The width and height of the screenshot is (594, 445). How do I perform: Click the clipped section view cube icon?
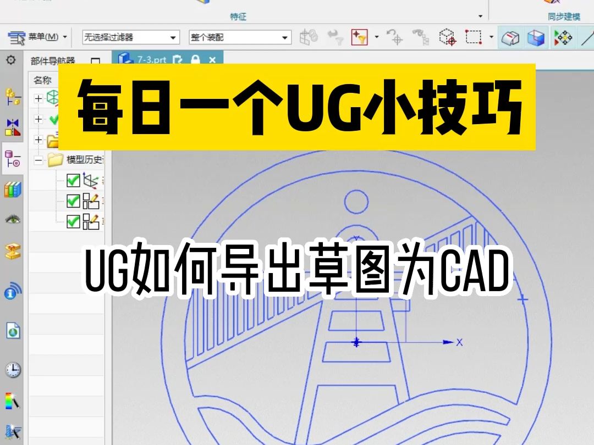(536, 38)
